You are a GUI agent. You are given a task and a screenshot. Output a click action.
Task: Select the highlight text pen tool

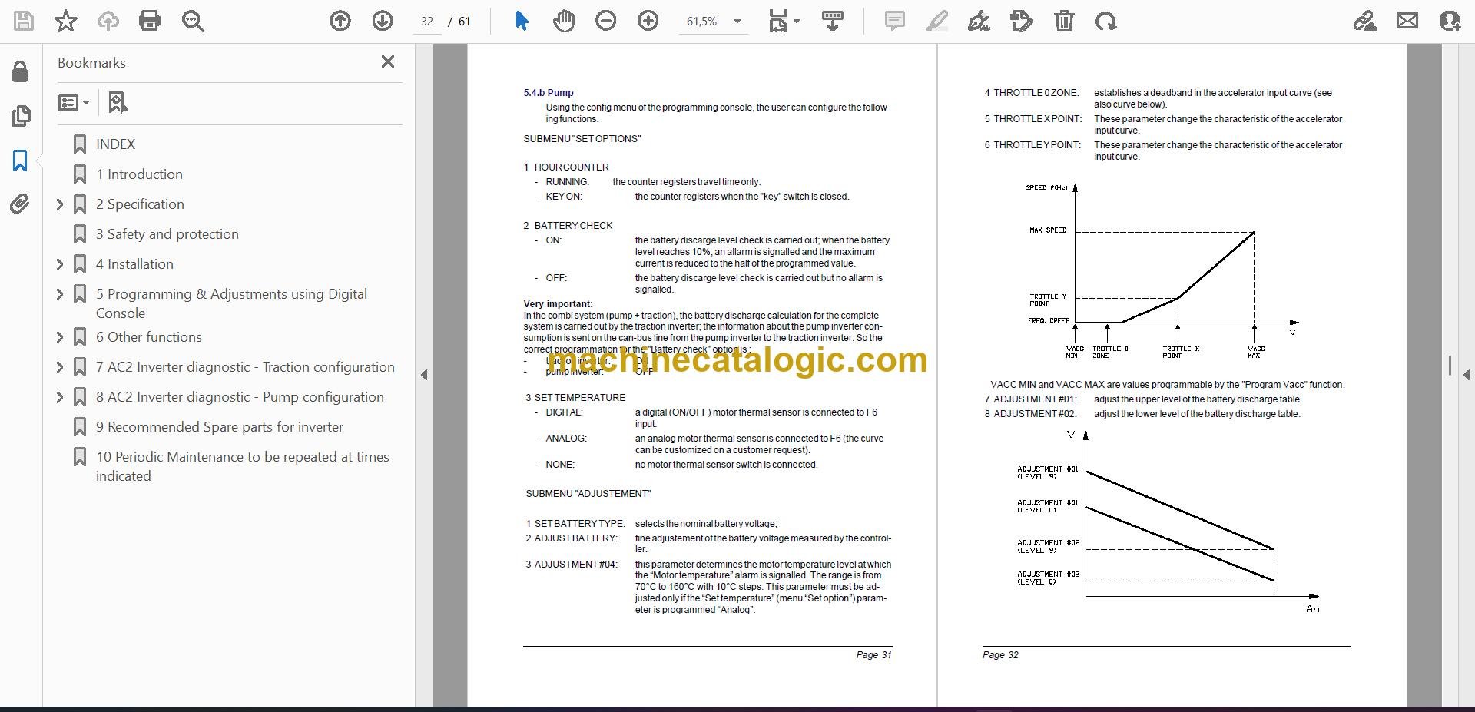tap(936, 21)
